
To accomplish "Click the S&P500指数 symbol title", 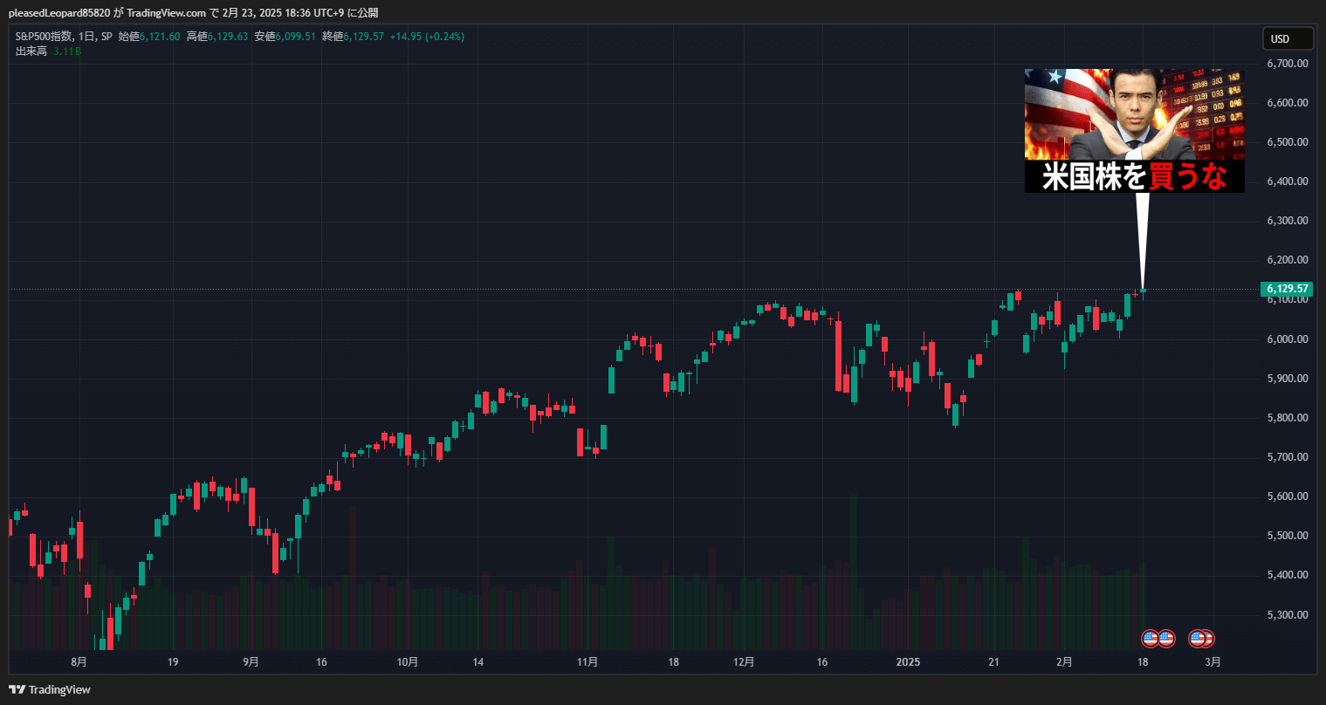I will pyautogui.click(x=43, y=37).
